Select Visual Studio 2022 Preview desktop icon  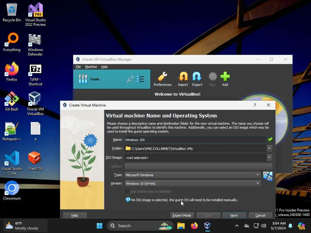click(35, 15)
